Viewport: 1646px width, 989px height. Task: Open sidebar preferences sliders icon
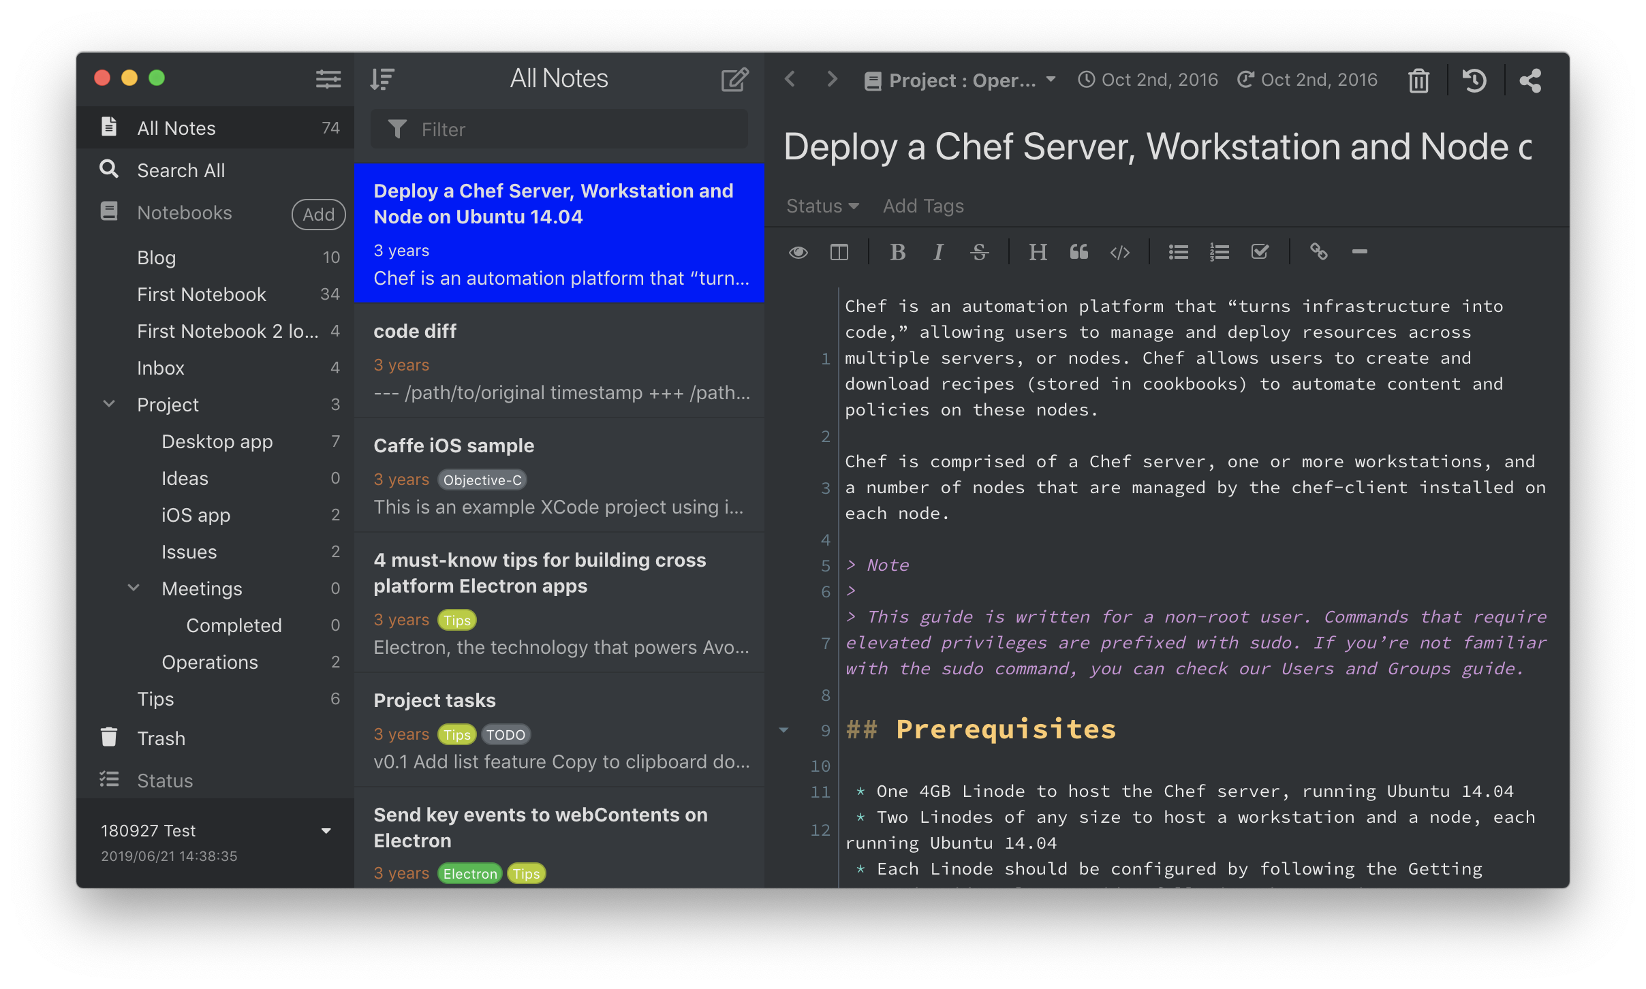click(328, 80)
